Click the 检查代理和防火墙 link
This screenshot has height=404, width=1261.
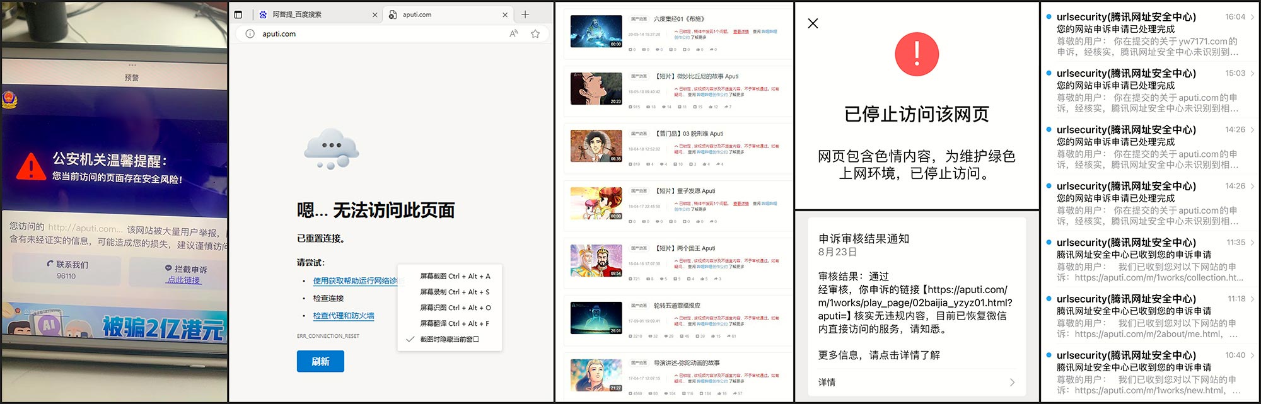pos(343,316)
